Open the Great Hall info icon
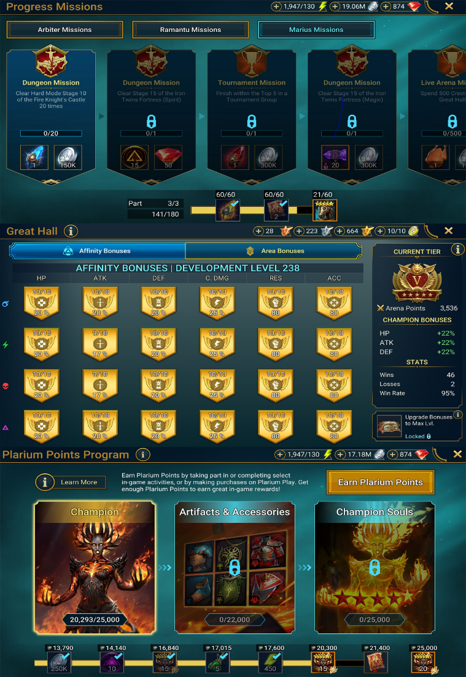 (71, 231)
